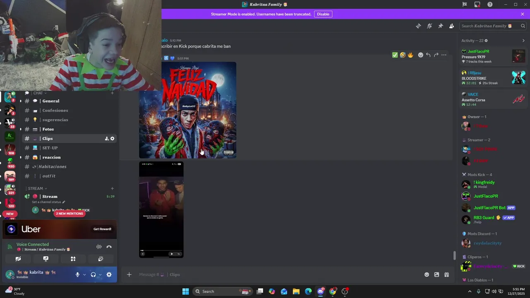
Task: Open headphone output options arrow
Action: tap(100, 274)
